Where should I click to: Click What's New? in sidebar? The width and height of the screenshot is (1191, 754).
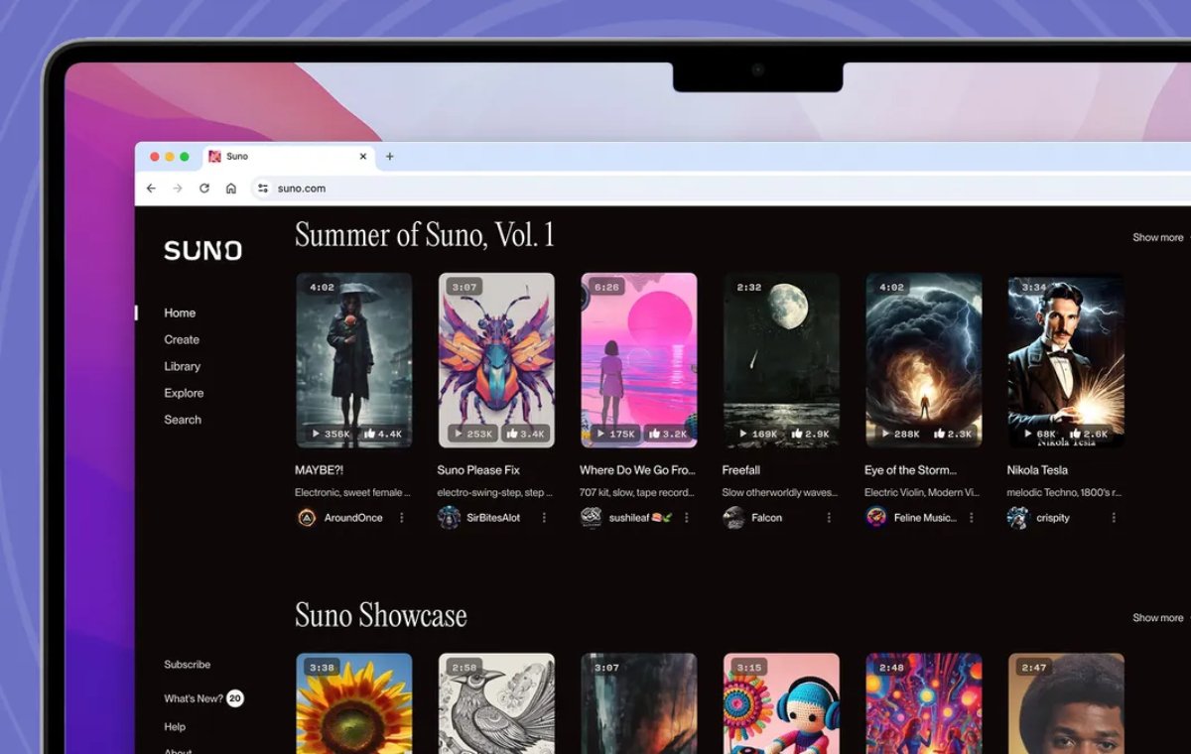click(x=194, y=698)
